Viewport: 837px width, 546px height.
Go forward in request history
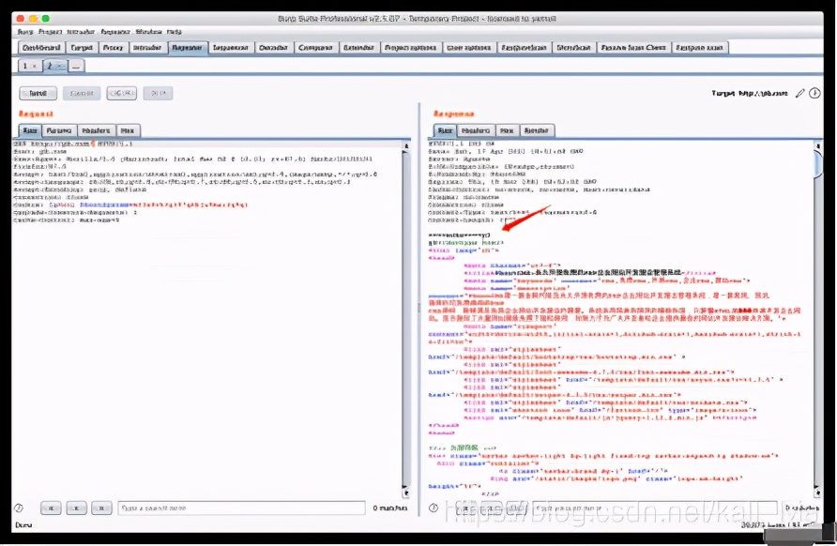tap(158, 93)
